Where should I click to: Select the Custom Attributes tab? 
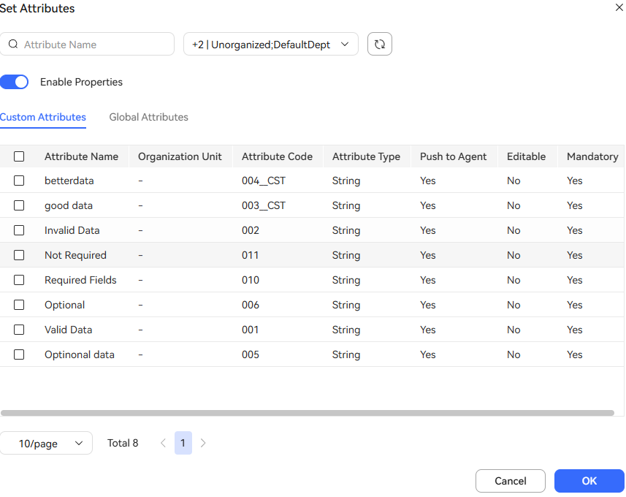click(x=43, y=117)
